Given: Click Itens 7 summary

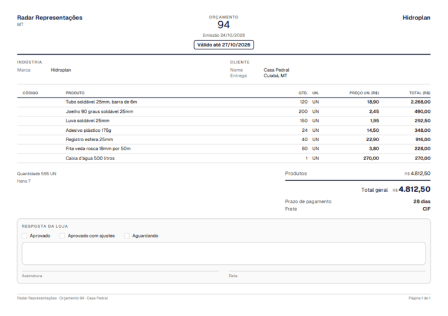Looking at the screenshot, I should [x=24, y=181].
